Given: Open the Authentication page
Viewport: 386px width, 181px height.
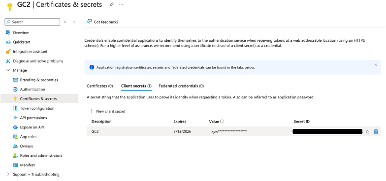Looking at the screenshot, I should [x=32, y=90].
